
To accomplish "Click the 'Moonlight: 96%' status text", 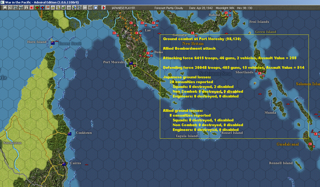I will [225, 8].
